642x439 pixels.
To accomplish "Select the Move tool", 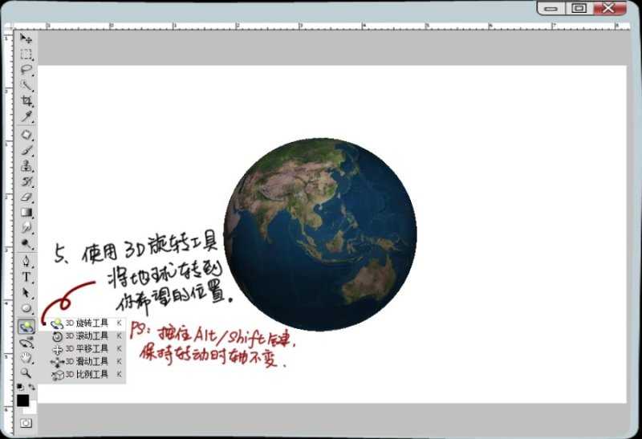I will point(26,39).
